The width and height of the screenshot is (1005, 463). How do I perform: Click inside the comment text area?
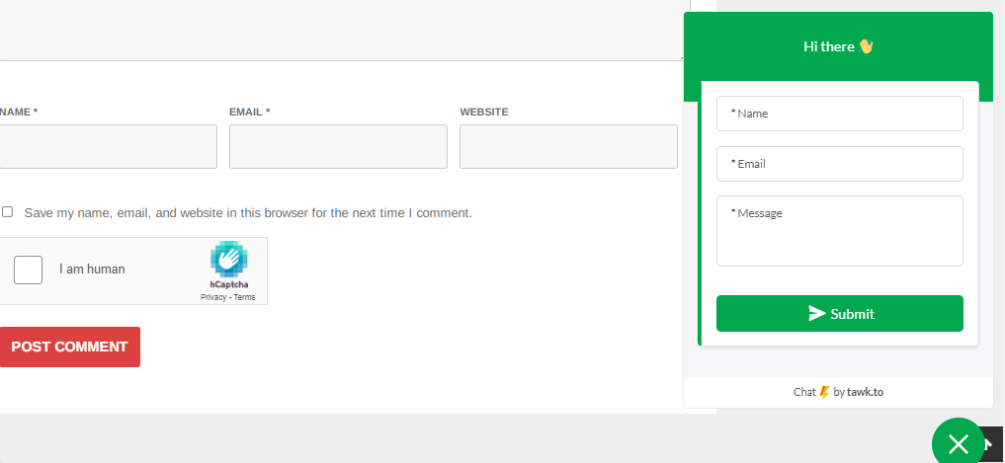tap(336, 30)
